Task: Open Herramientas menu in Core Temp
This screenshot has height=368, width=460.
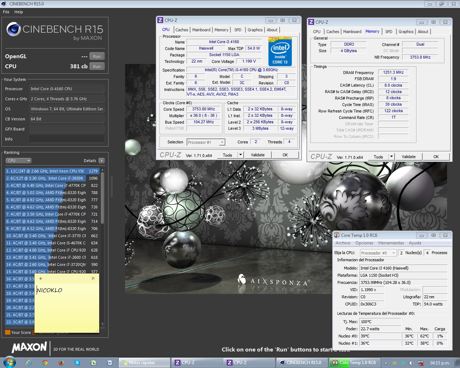Action: point(391,243)
